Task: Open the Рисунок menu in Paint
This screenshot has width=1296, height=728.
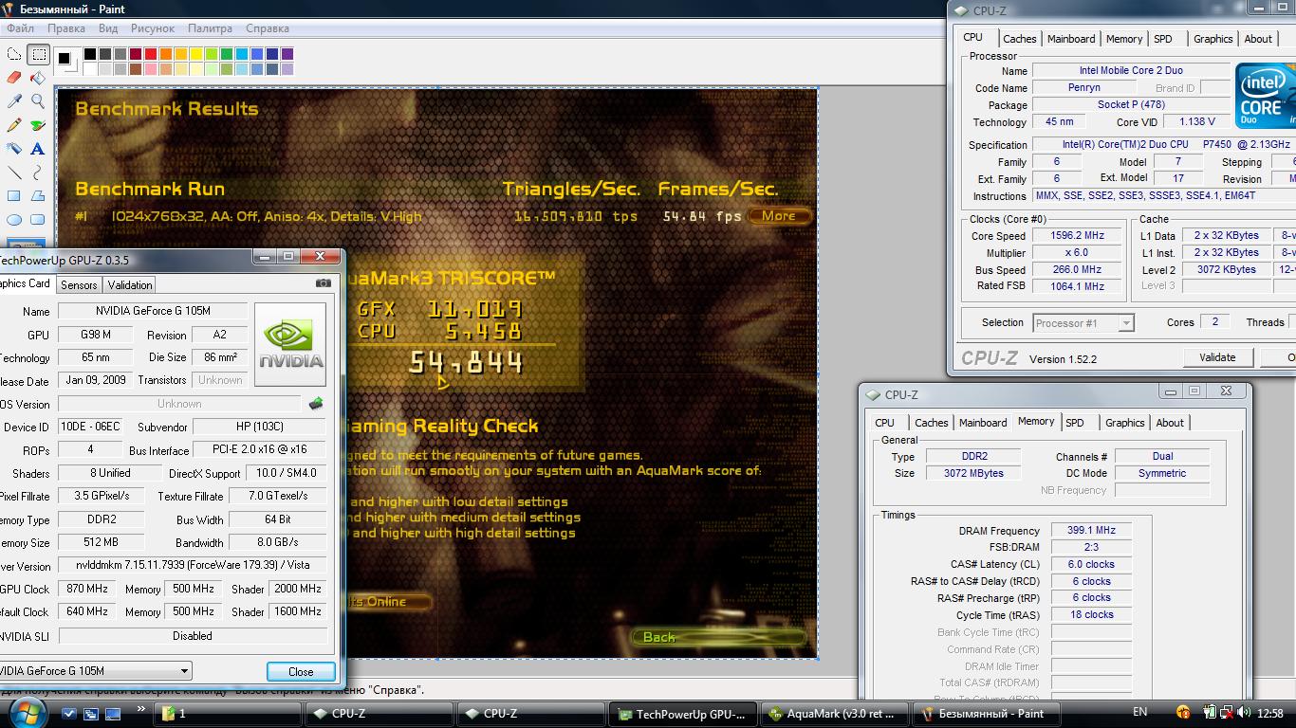Action: coord(152,28)
